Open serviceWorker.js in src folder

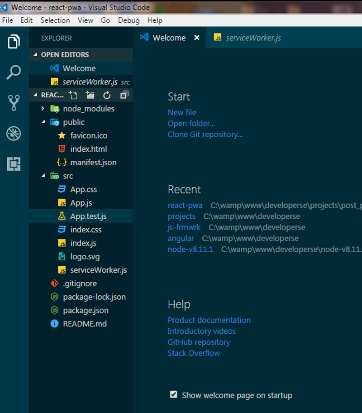tap(81, 270)
